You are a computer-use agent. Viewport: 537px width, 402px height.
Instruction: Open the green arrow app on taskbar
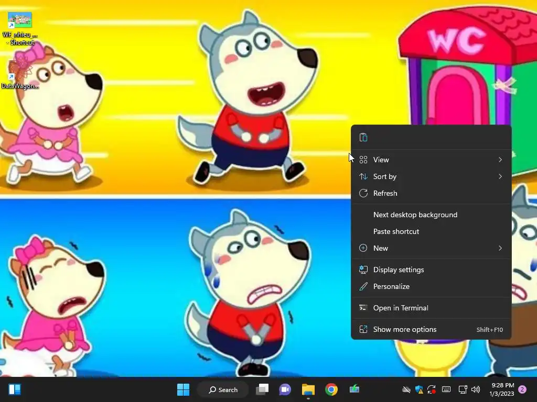pos(355,389)
